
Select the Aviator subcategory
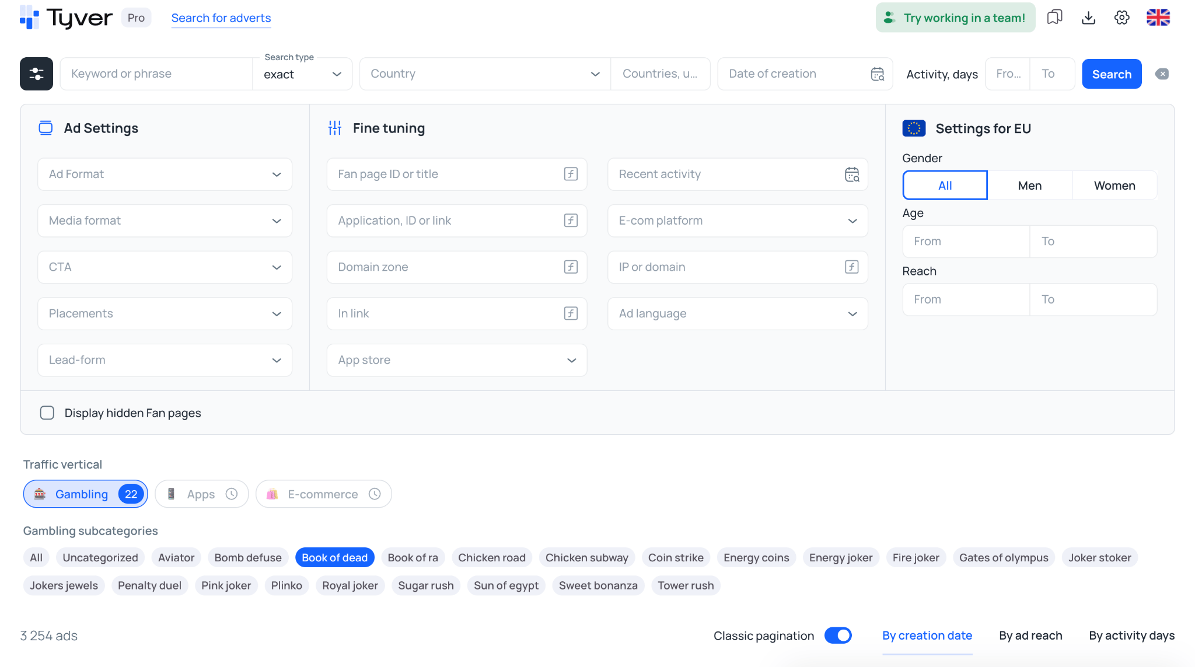click(x=176, y=557)
